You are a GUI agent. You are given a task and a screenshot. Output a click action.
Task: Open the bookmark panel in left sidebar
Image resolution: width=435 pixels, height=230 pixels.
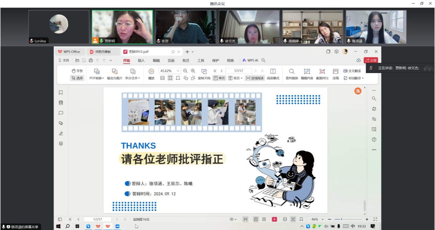point(61,92)
